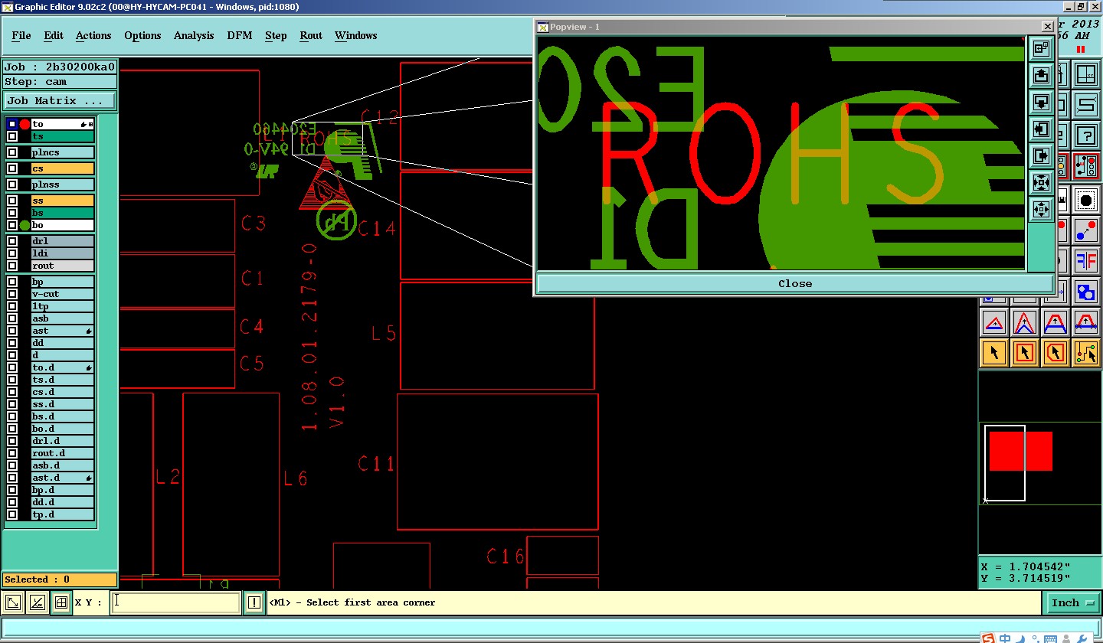Viewport: 1103px width, 643px height.
Task: Toggle display checkbox for layer drl
Action: pos(12,241)
